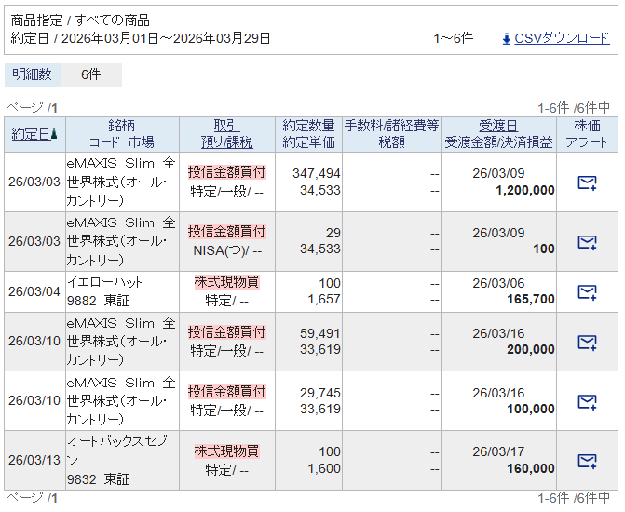Sort table by 約定日 column header
Image resolution: width=625 pixels, height=512 pixels.
click(31, 134)
